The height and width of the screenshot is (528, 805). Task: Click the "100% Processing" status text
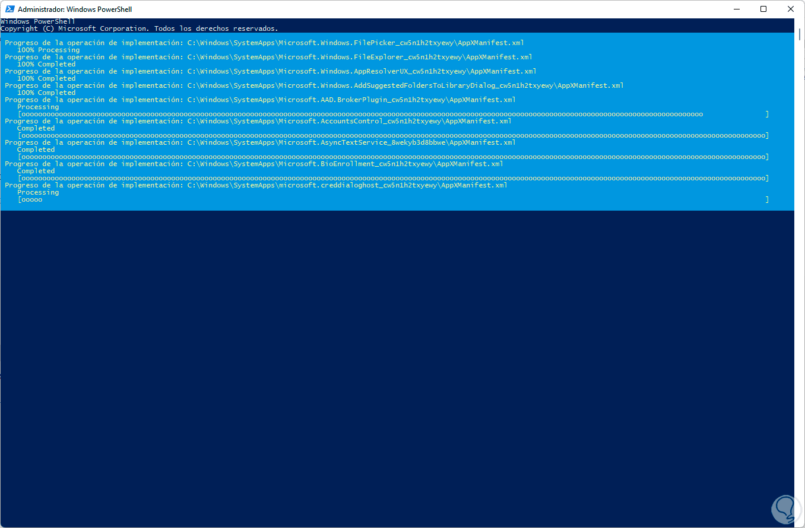(x=48, y=50)
